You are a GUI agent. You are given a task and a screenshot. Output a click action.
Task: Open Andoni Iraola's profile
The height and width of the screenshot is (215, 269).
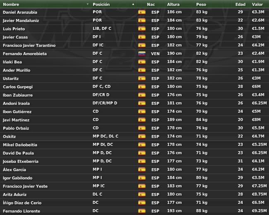[16, 104]
